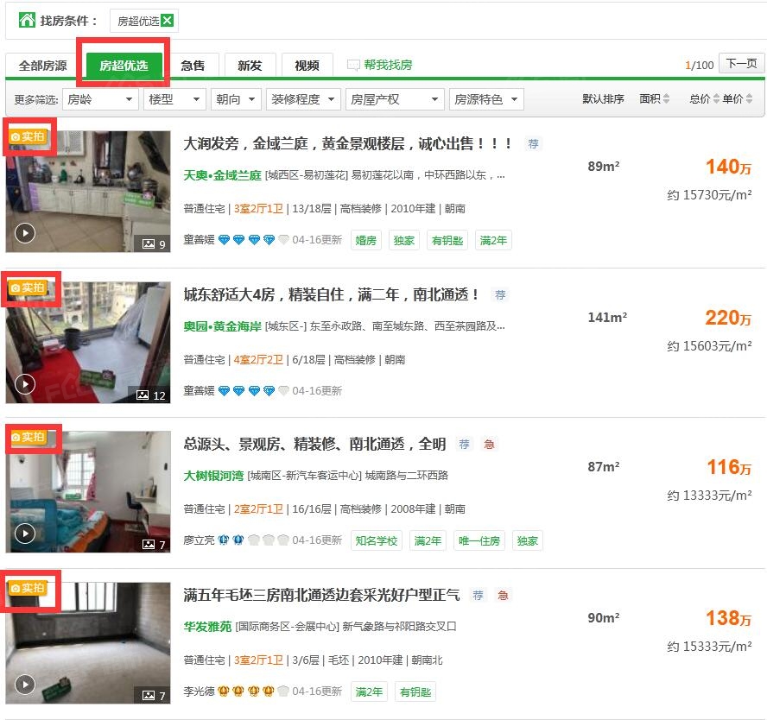Image resolution: width=767 pixels, height=720 pixels.
Task: Click the 荐 badge on 大树银河湾 listing
Action: point(464,444)
